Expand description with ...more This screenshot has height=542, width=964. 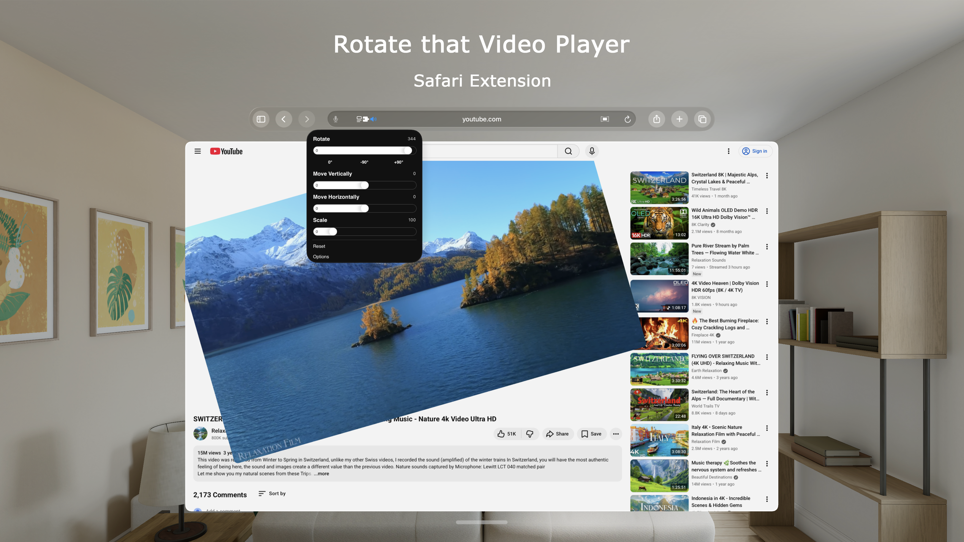pos(321,473)
